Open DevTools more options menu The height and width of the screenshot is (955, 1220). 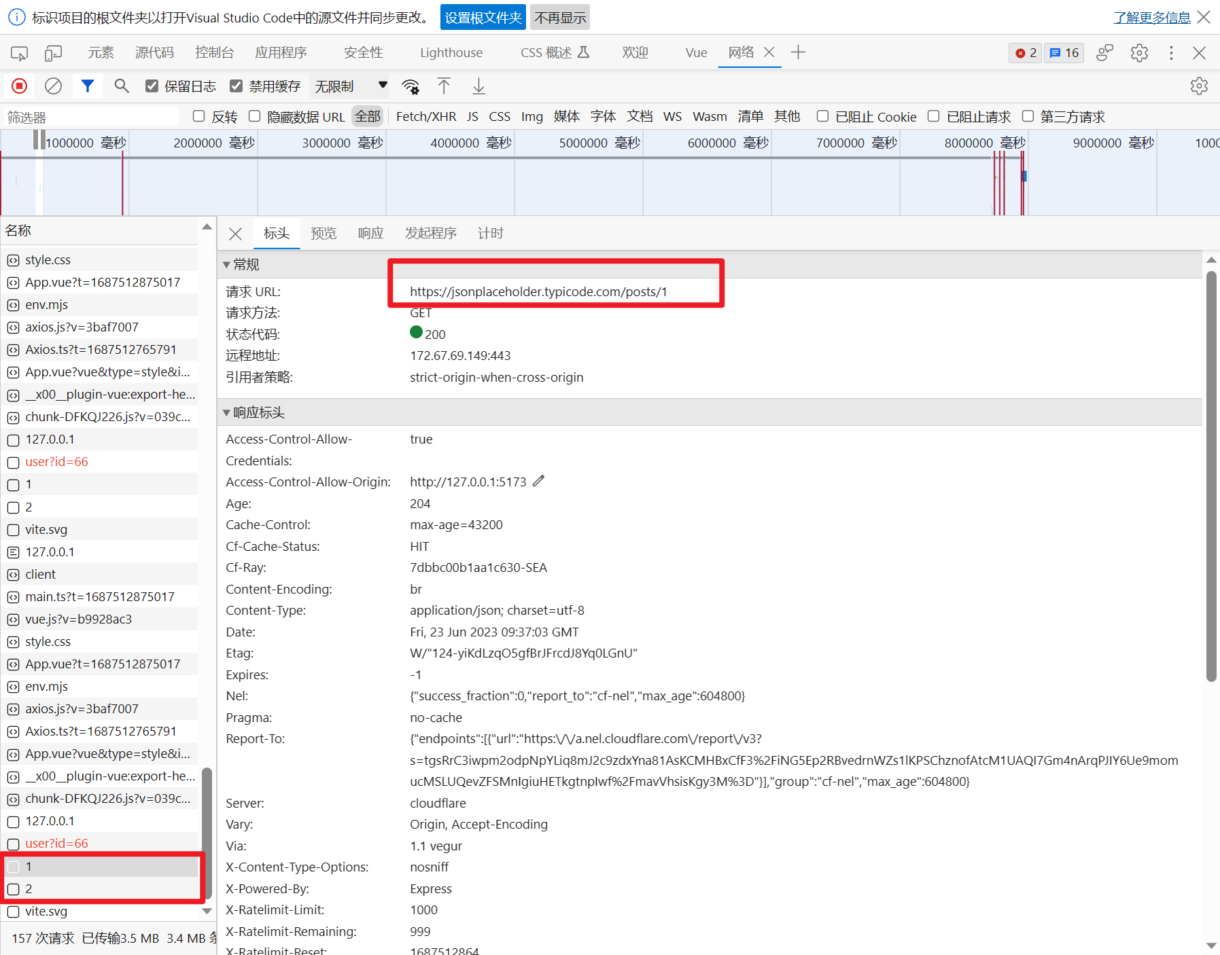(x=1171, y=53)
